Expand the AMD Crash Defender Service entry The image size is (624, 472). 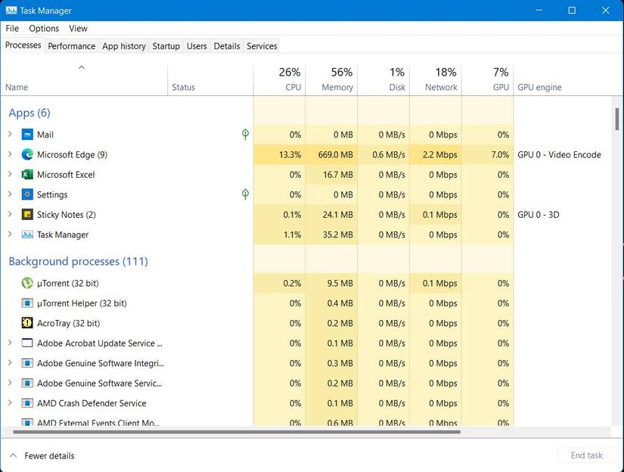pyautogui.click(x=10, y=403)
